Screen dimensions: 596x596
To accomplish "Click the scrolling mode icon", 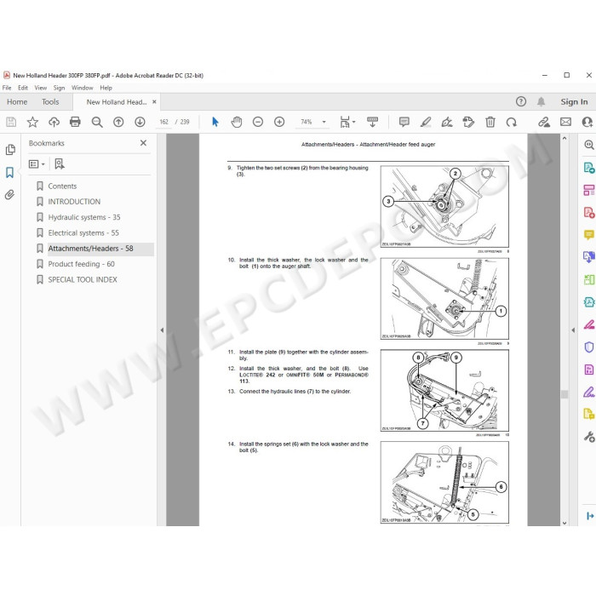I will [x=372, y=122].
